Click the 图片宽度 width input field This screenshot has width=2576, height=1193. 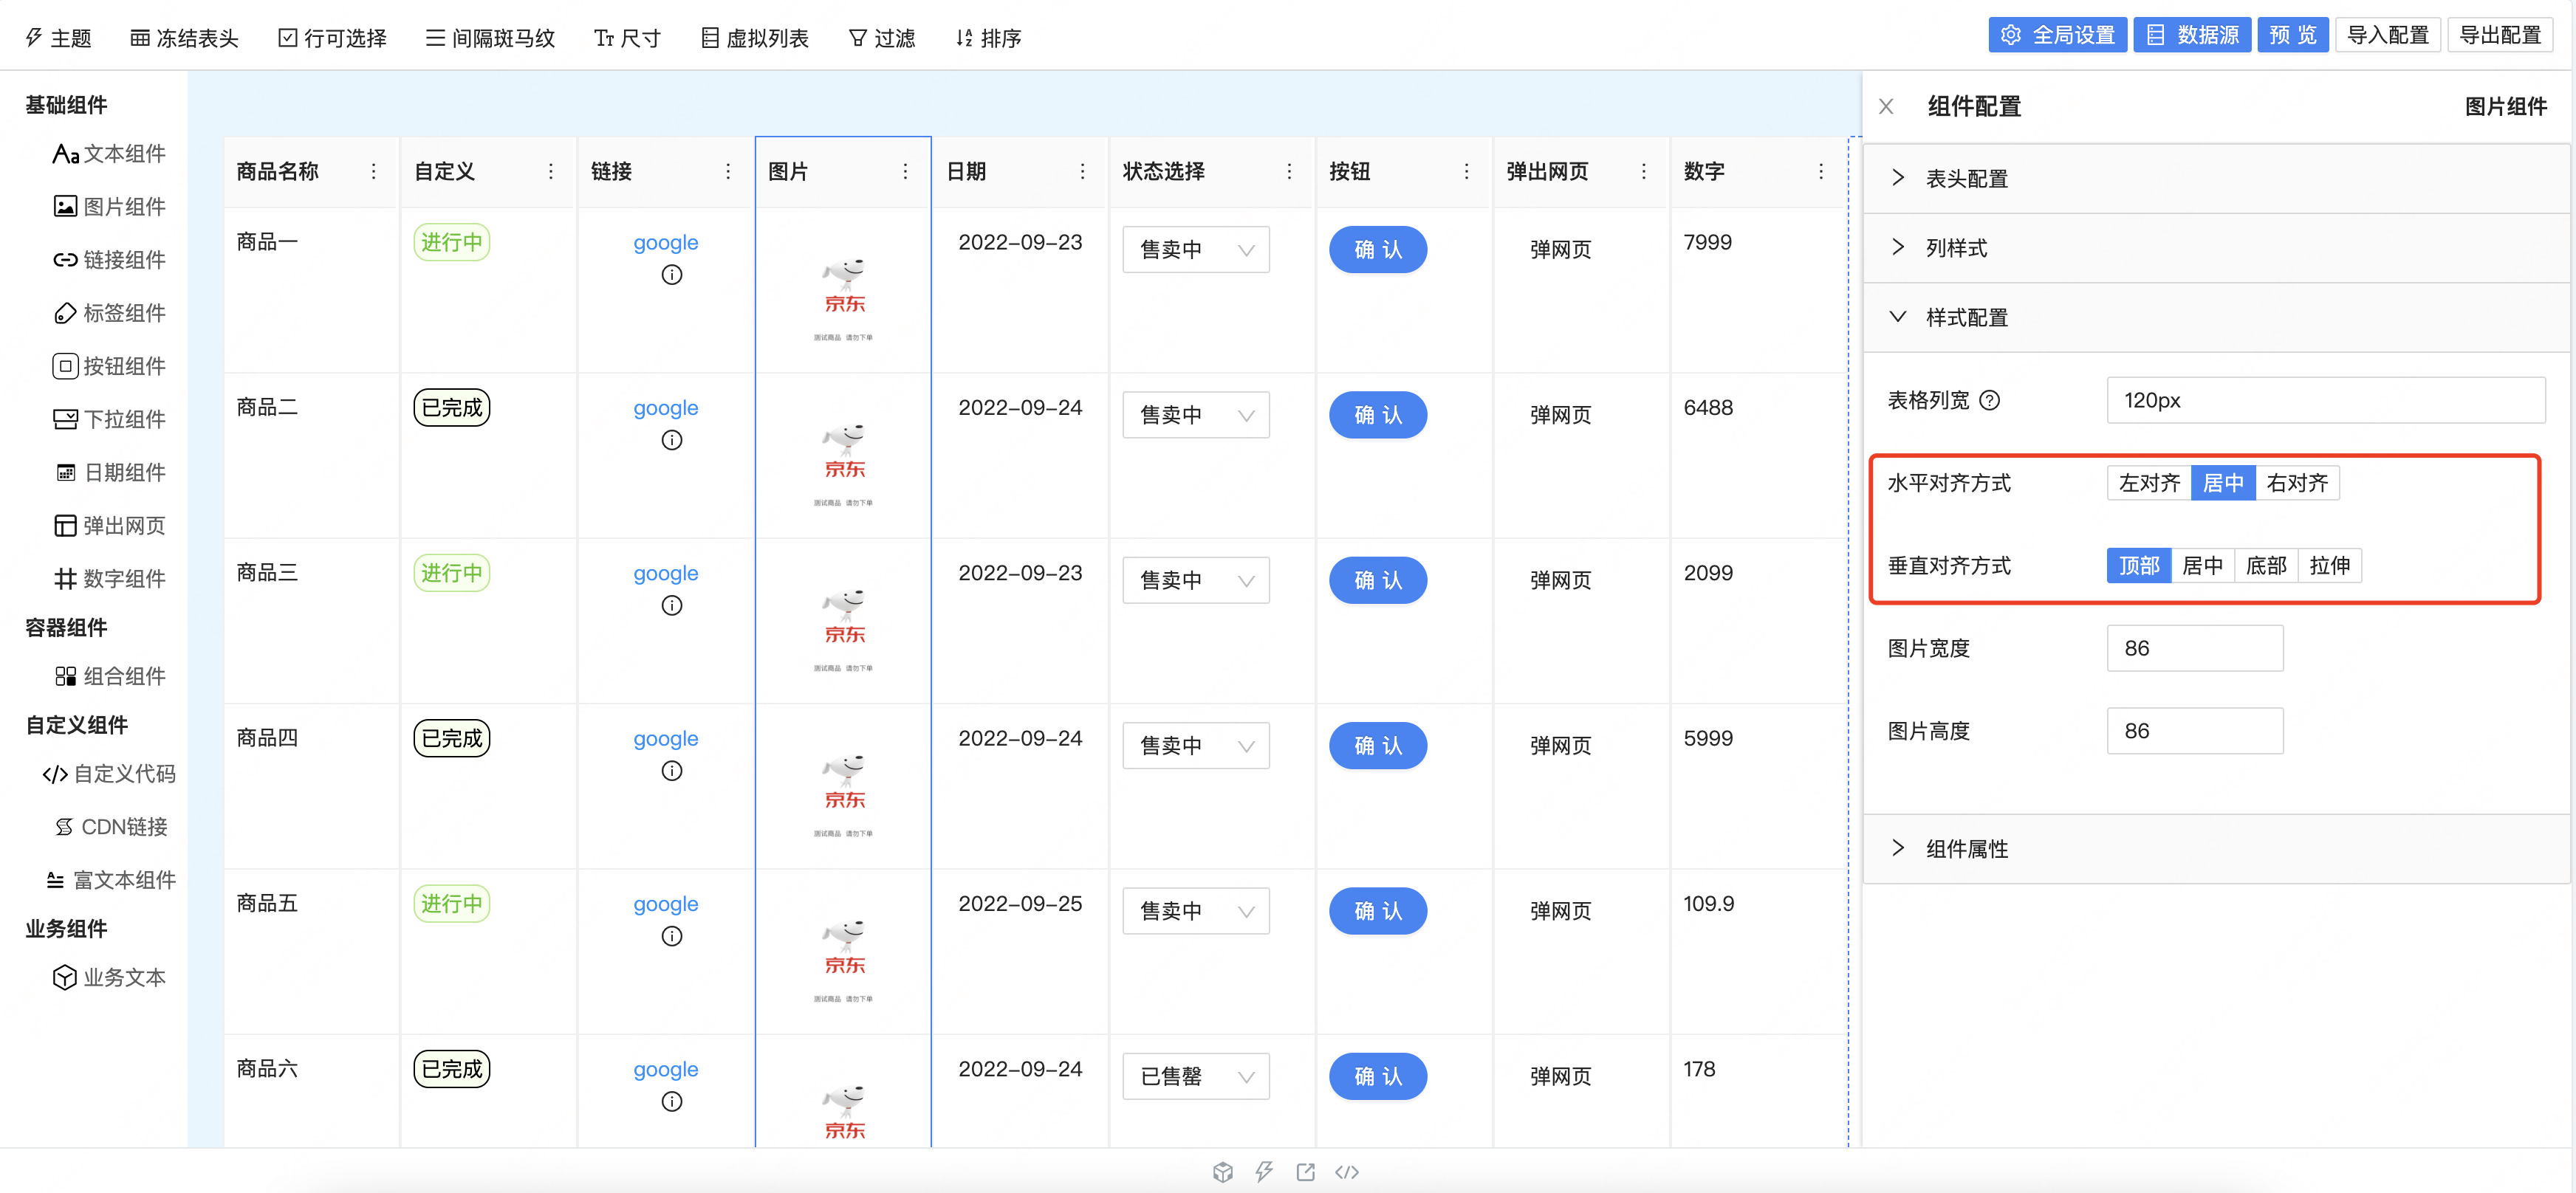pyautogui.click(x=2195, y=648)
